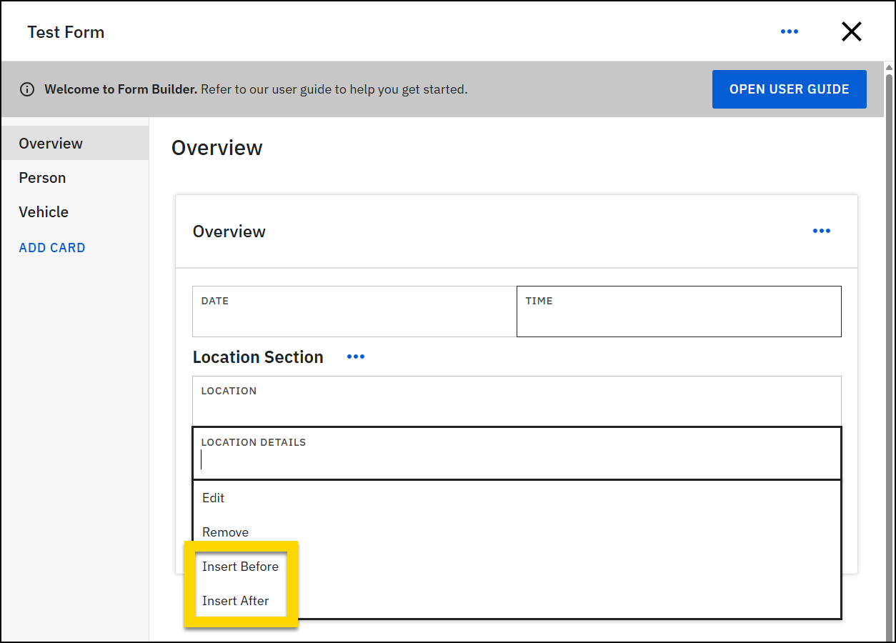Open the Overview card options menu
The image size is (896, 643).
[x=821, y=231]
